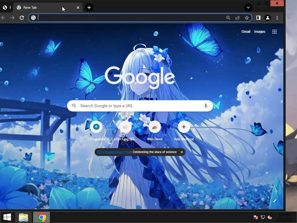Click the search magnifier in Google box

(74, 106)
